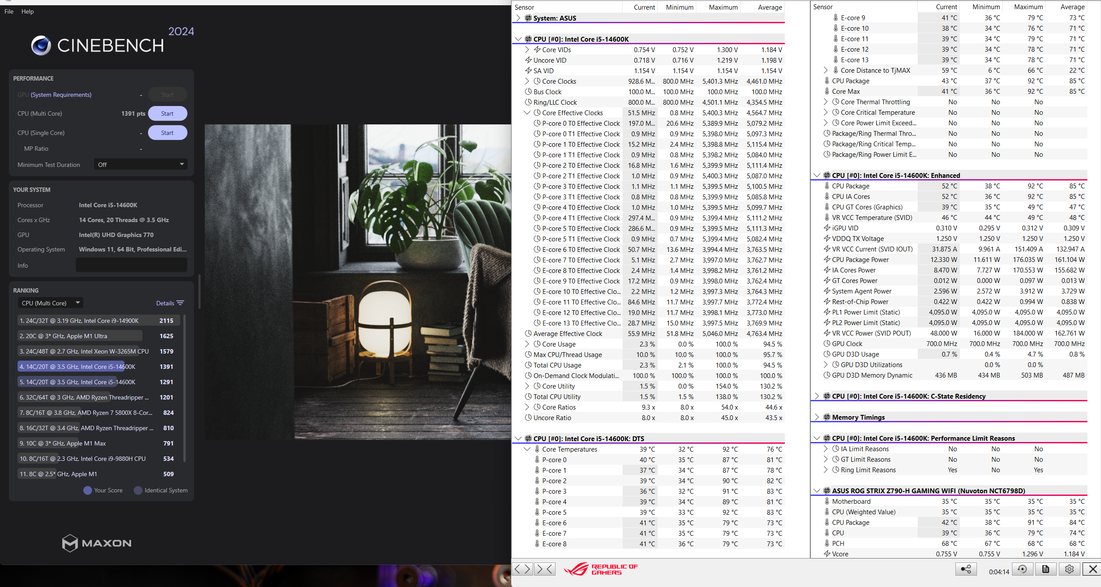Select the Ring Limit Reasons row
This screenshot has height=587, width=1101.
(x=949, y=470)
